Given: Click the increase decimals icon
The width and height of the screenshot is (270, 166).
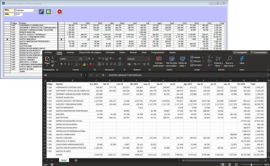Looking at the screenshot, I should (144, 64).
